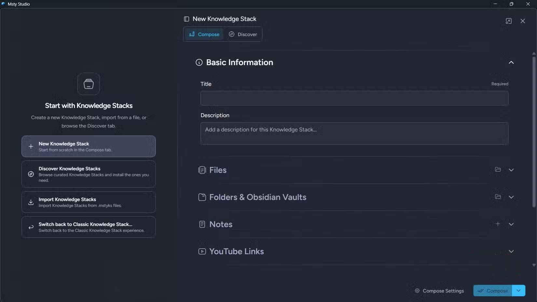
Task: Switch to the Compose tab
Action: point(204,34)
